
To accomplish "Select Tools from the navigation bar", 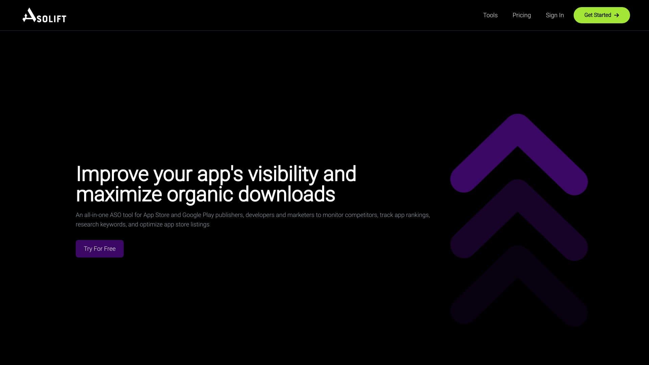I will pos(490,15).
